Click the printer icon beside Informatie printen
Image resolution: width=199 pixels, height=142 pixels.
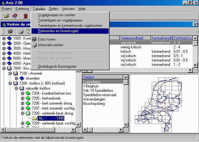pyautogui.click(x=34, y=45)
